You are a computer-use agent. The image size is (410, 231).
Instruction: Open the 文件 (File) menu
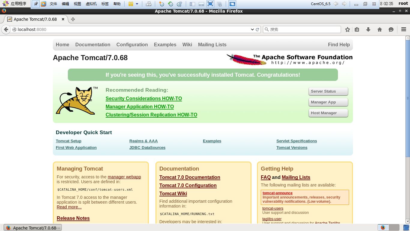click(53, 4)
